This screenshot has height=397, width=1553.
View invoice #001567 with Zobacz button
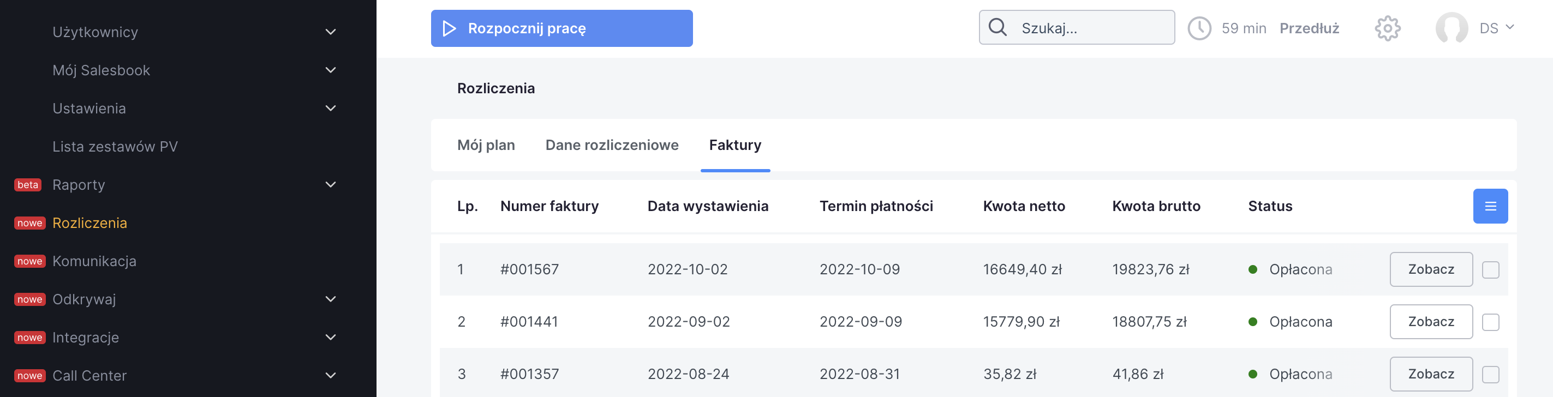click(x=1431, y=269)
